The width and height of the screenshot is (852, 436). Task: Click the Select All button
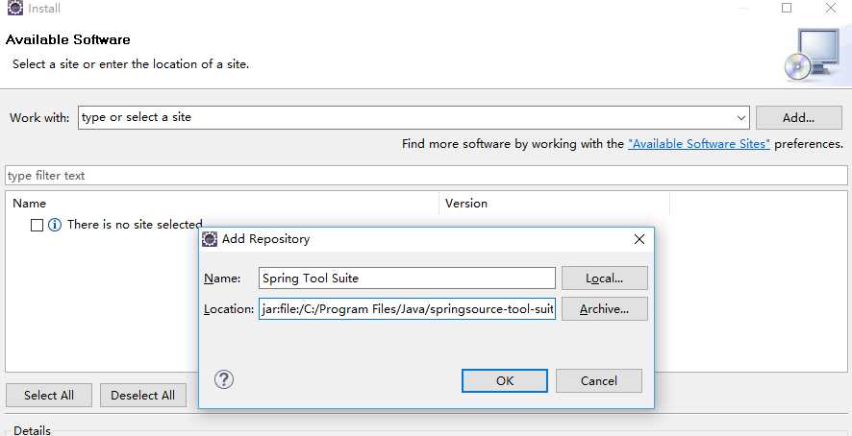click(x=49, y=396)
